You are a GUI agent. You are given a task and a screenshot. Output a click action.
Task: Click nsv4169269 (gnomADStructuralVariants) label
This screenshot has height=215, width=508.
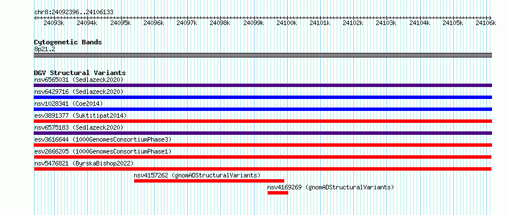pos(331,187)
